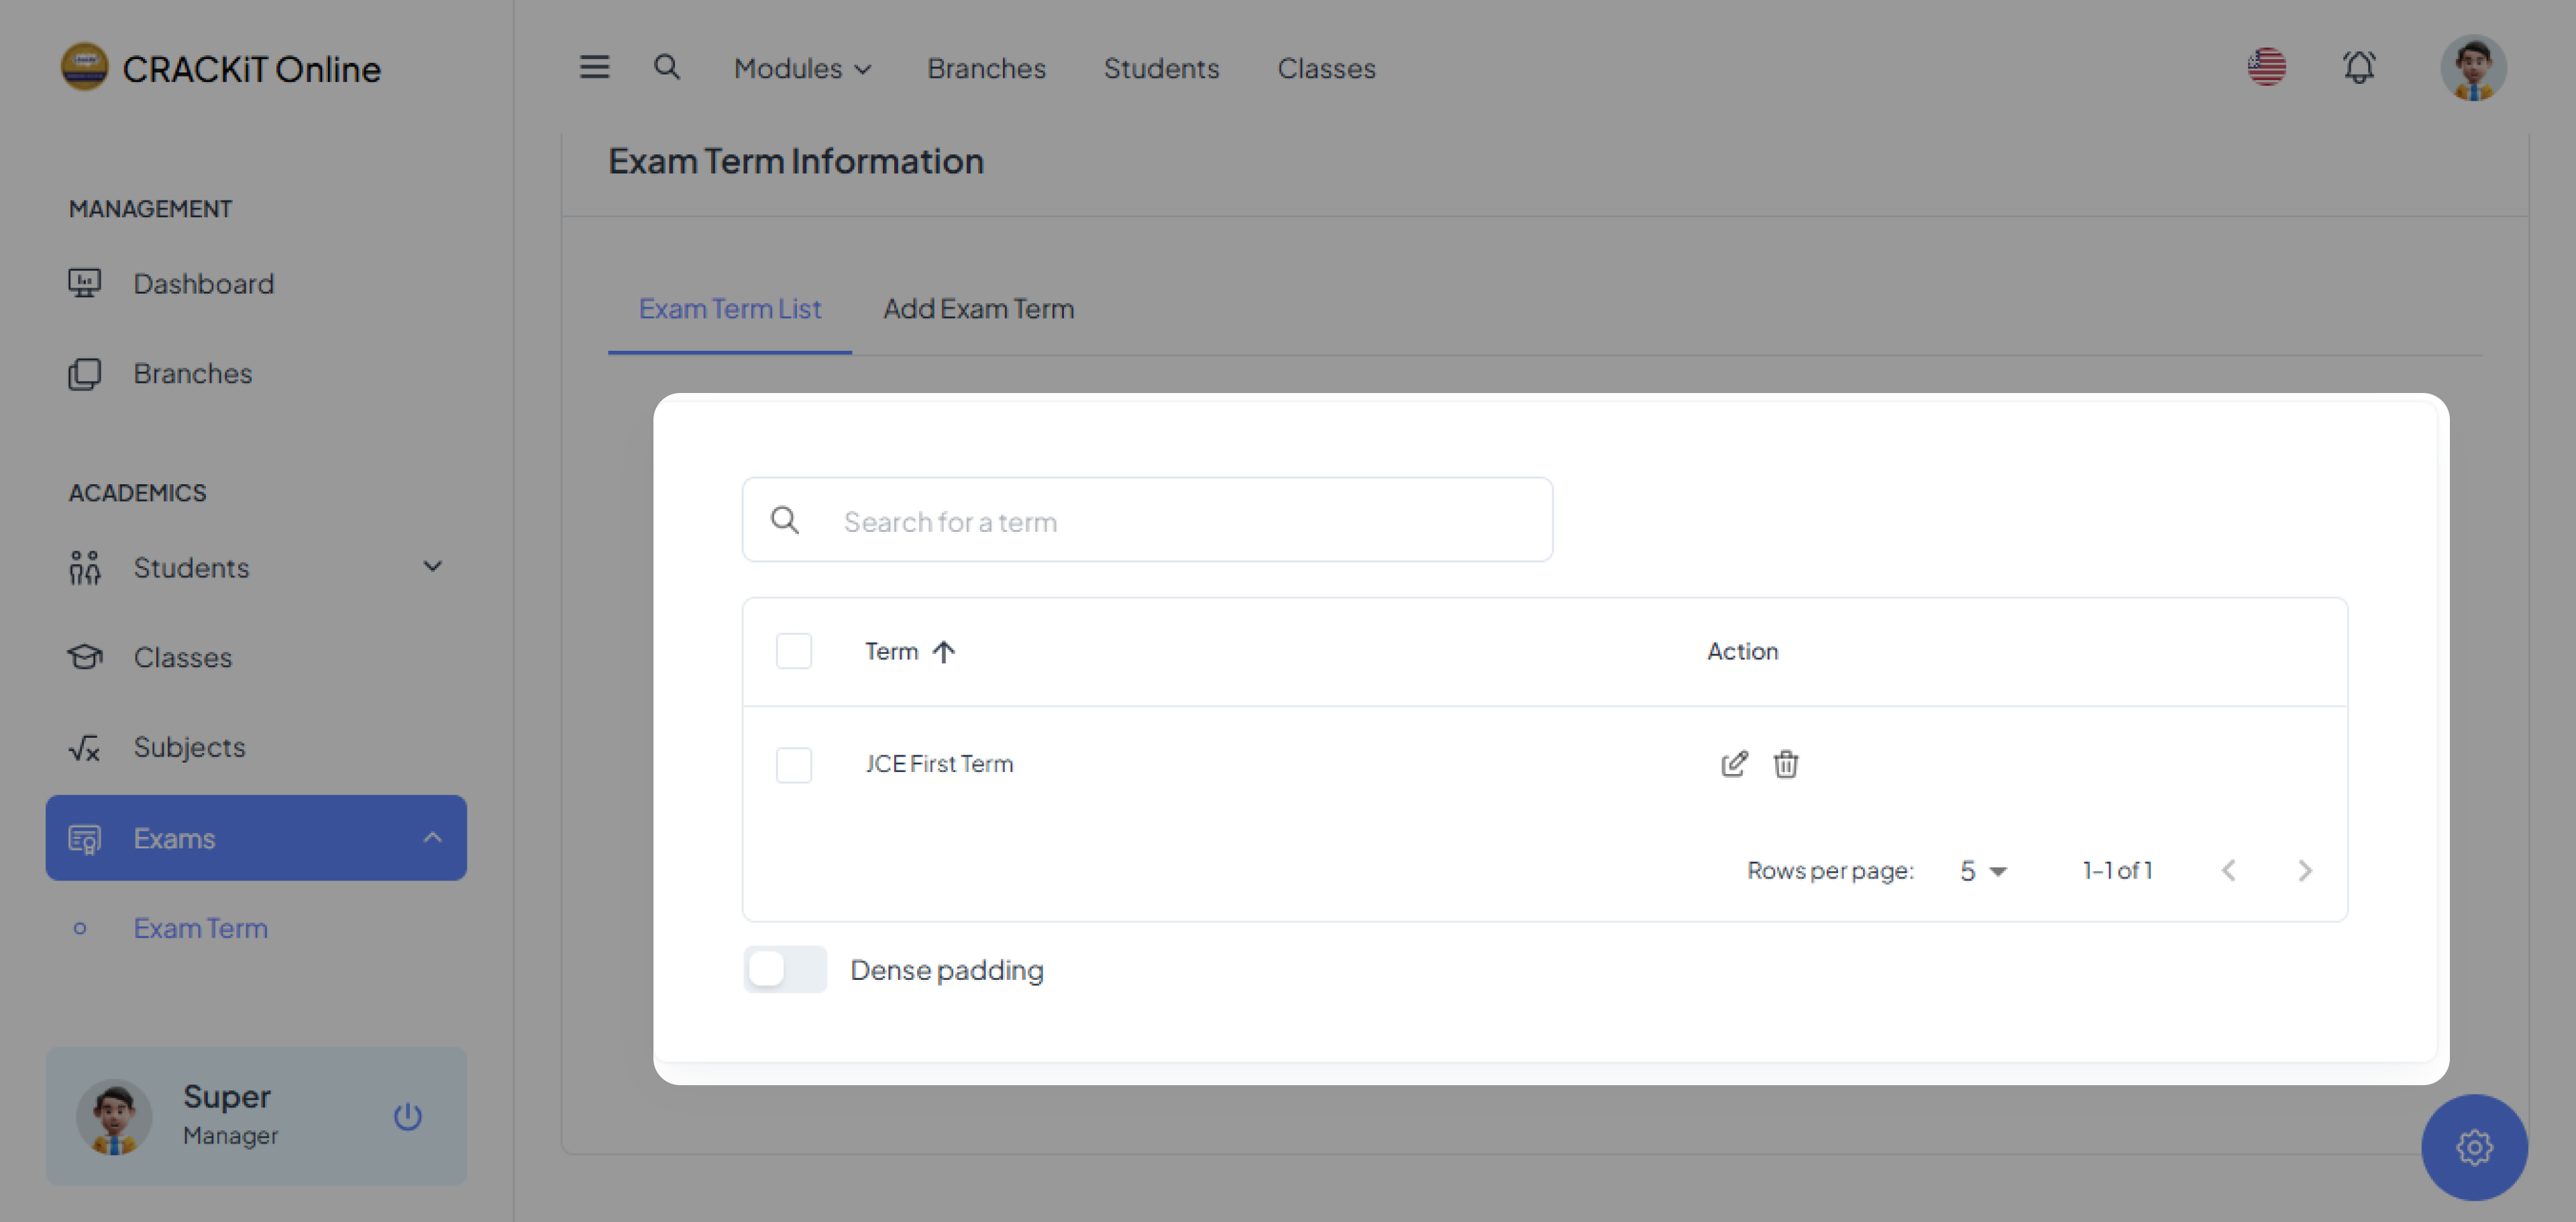Open Dashboard from the sidebar
Viewport: 2576px width, 1222px height.
tap(203, 284)
